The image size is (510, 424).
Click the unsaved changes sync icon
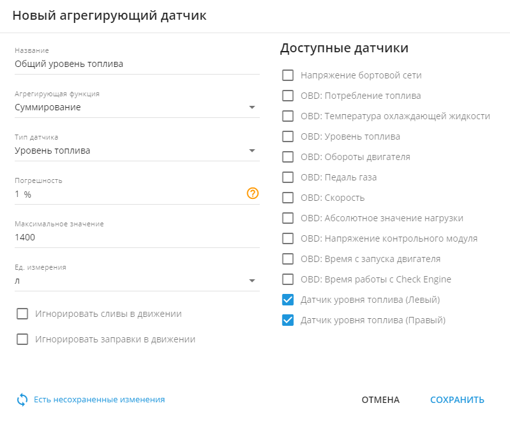click(22, 400)
